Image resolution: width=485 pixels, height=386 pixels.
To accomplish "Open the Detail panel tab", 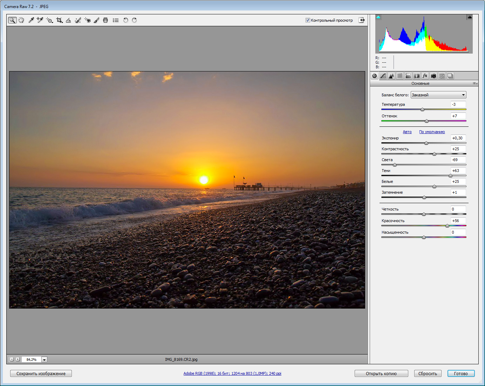I will pos(391,76).
